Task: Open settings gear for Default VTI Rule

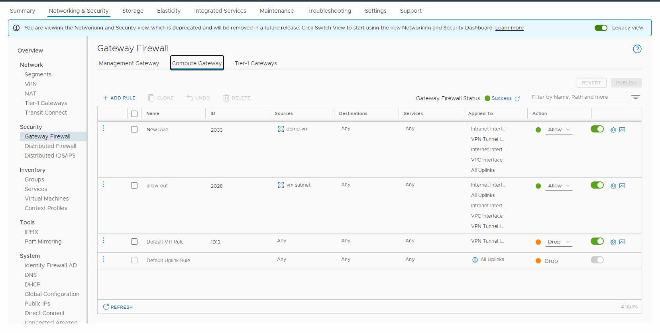Action: pos(613,242)
